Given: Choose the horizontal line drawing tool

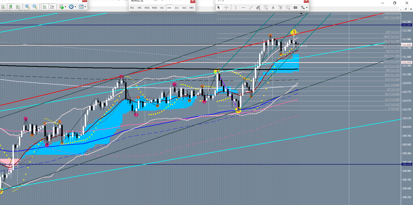Looking at the screenshot, I should tap(243, 7).
